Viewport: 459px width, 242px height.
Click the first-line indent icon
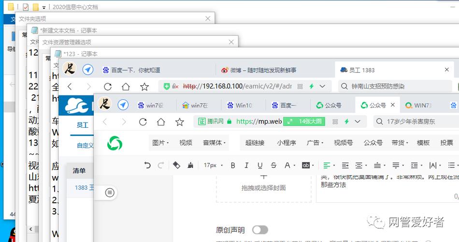(345, 166)
